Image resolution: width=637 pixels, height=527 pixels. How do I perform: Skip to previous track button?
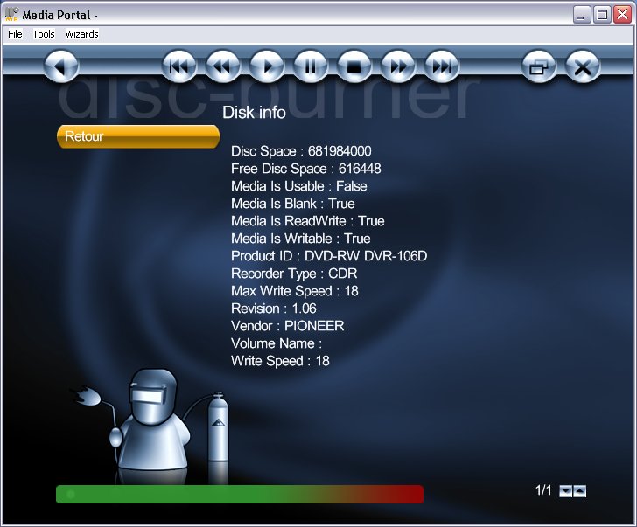[179, 66]
